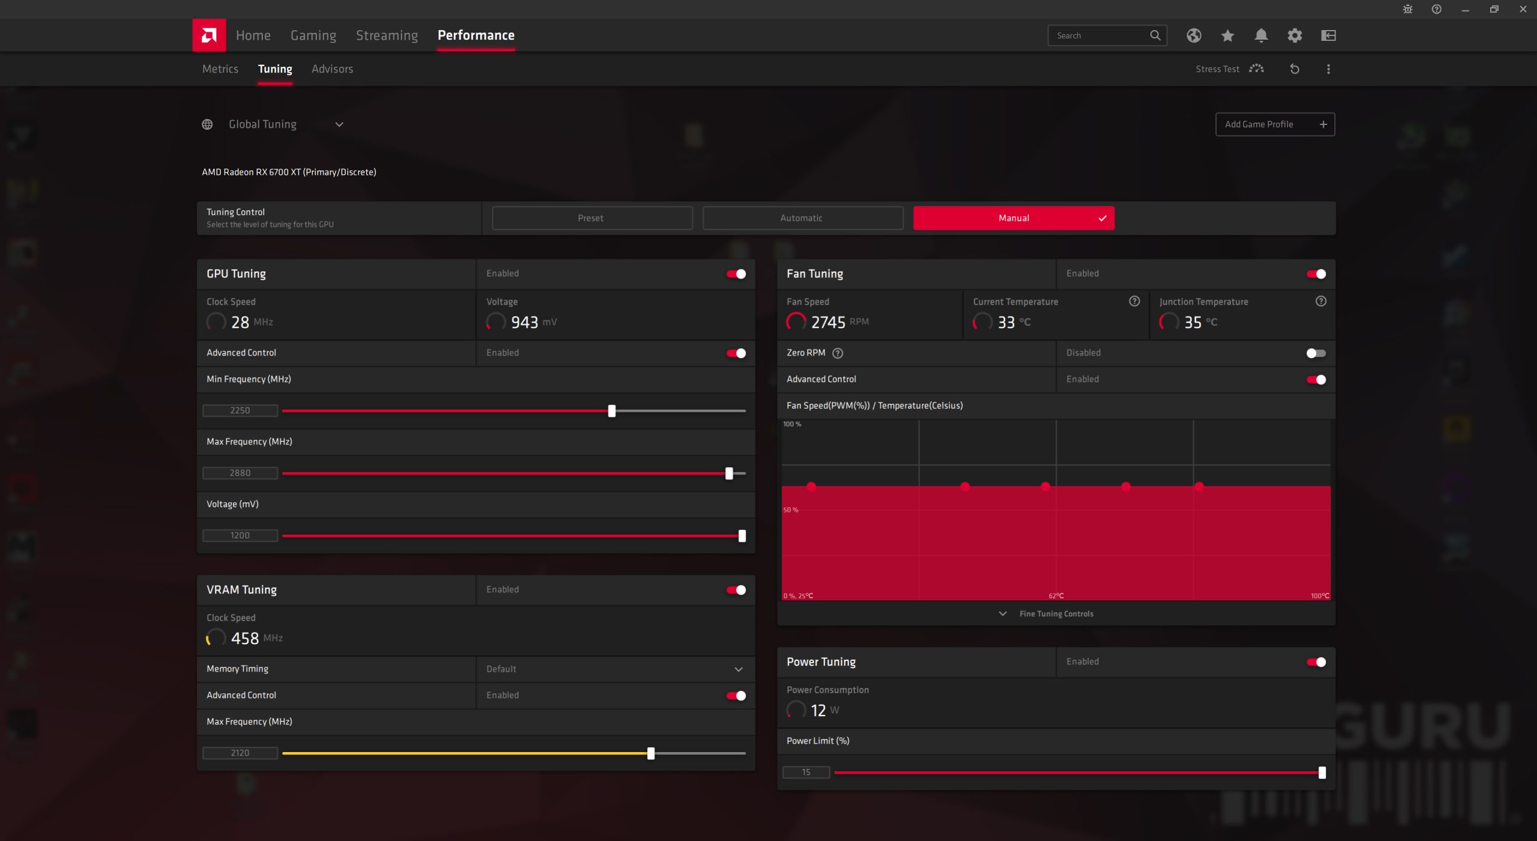Switch to the Metrics tab
The image size is (1537, 841).
[220, 69]
